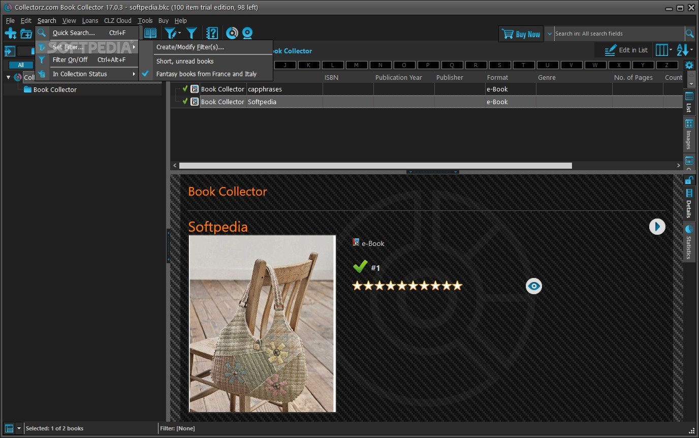Select Quick Search in Search menu

click(87, 33)
